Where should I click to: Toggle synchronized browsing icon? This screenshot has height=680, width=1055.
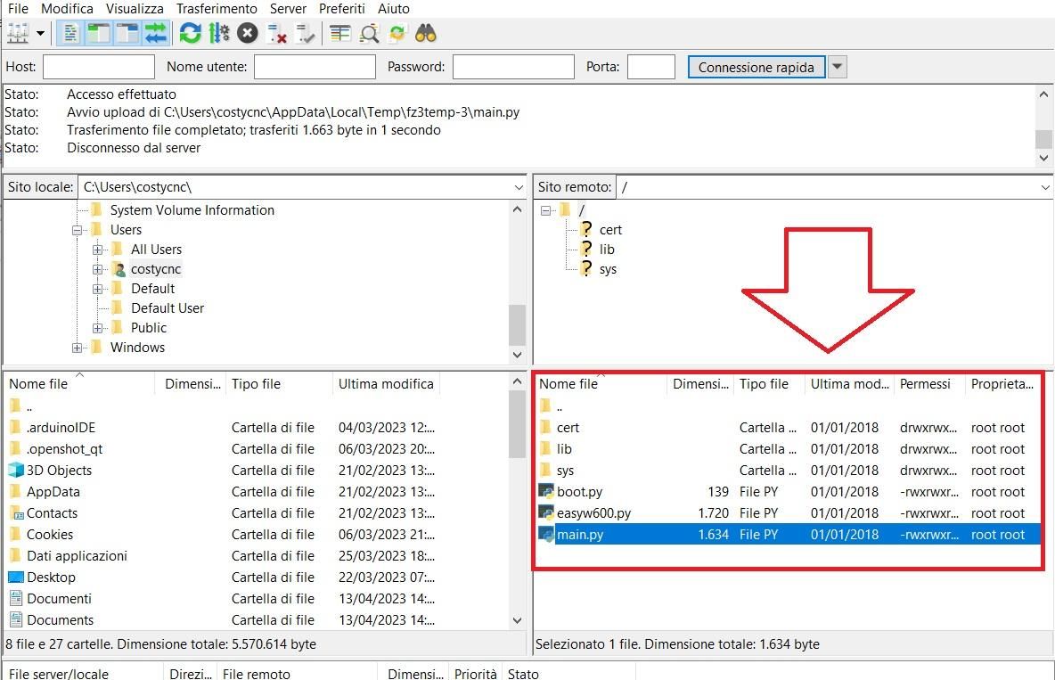point(397,33)
